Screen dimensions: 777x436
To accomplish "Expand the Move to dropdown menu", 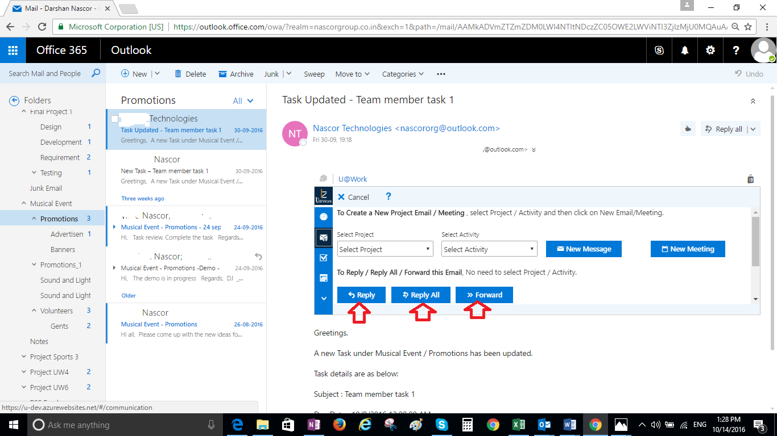I will coord(353,74).
